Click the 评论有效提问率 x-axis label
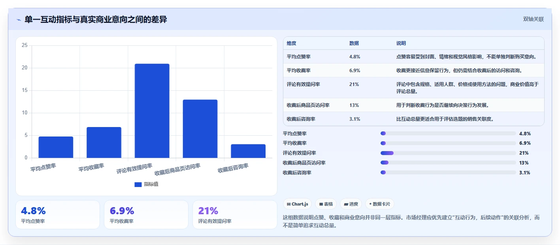 (x=134, y=169)
